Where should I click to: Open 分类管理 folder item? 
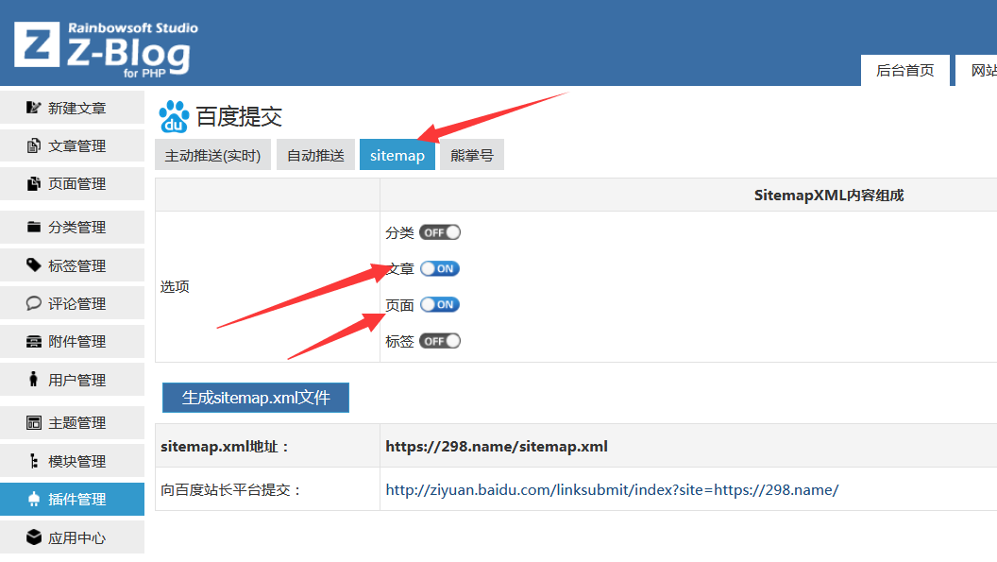pyautogui.click(x=72, y=227)
